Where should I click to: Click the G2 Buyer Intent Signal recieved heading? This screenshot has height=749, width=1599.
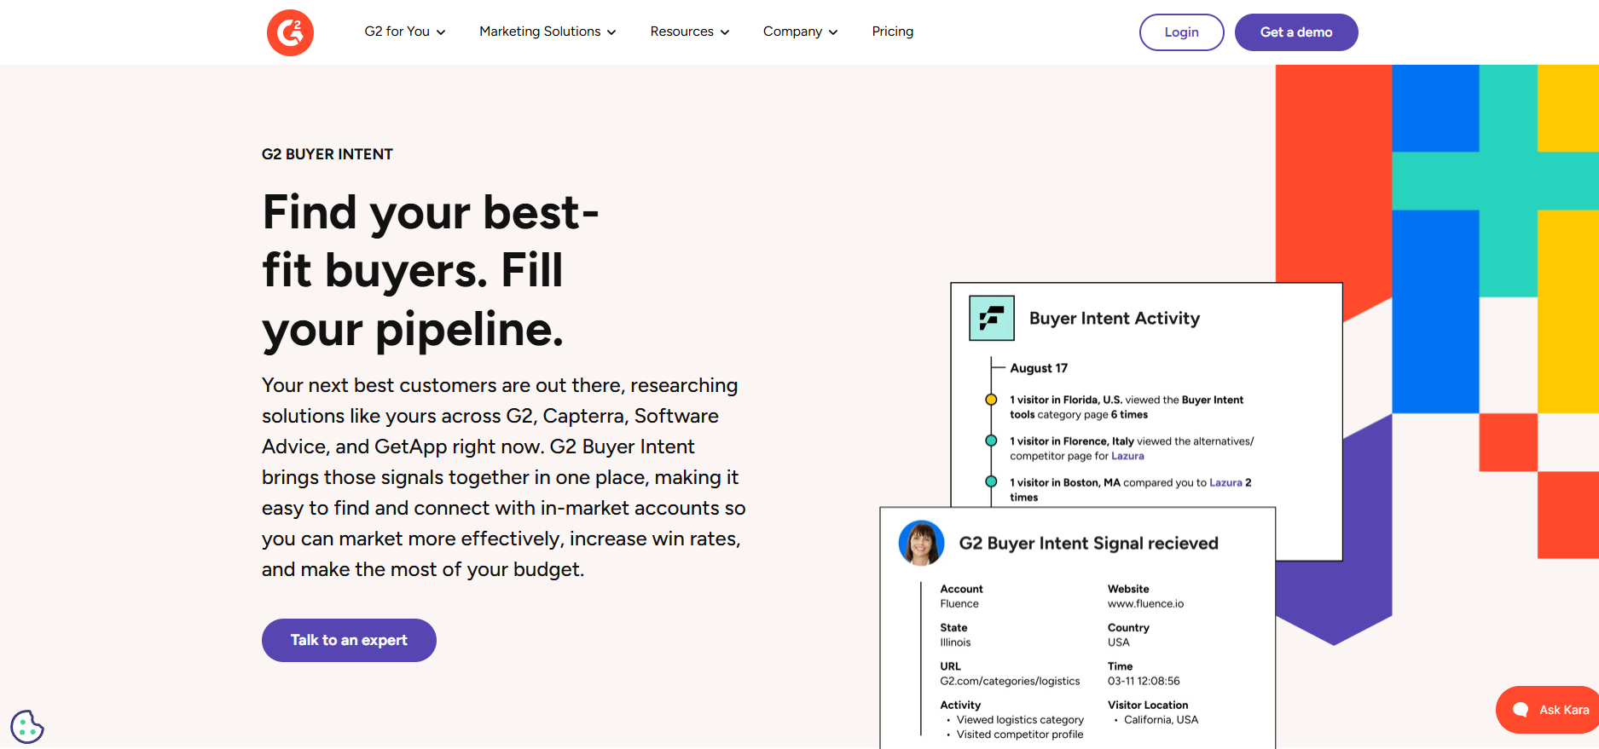click(x=1089, y=544)
